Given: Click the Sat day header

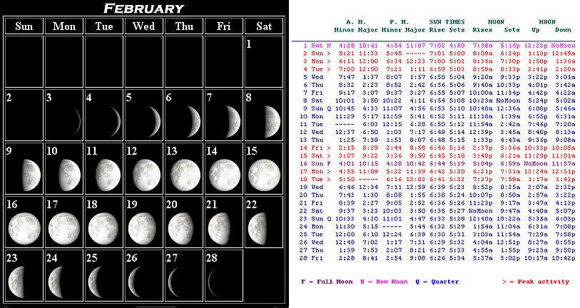Looking at the screenshot, I should click(263, 27).
